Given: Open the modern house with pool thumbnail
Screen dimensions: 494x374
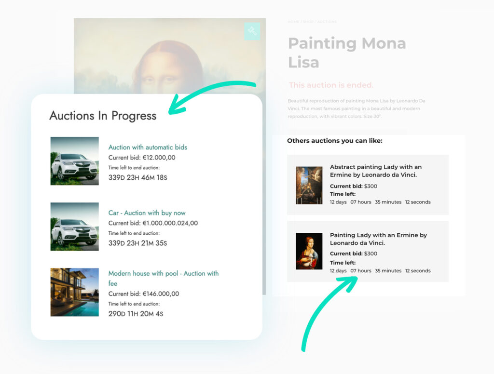Looking at the screenshot, I should pyautogui.click(x=74, y=292).
